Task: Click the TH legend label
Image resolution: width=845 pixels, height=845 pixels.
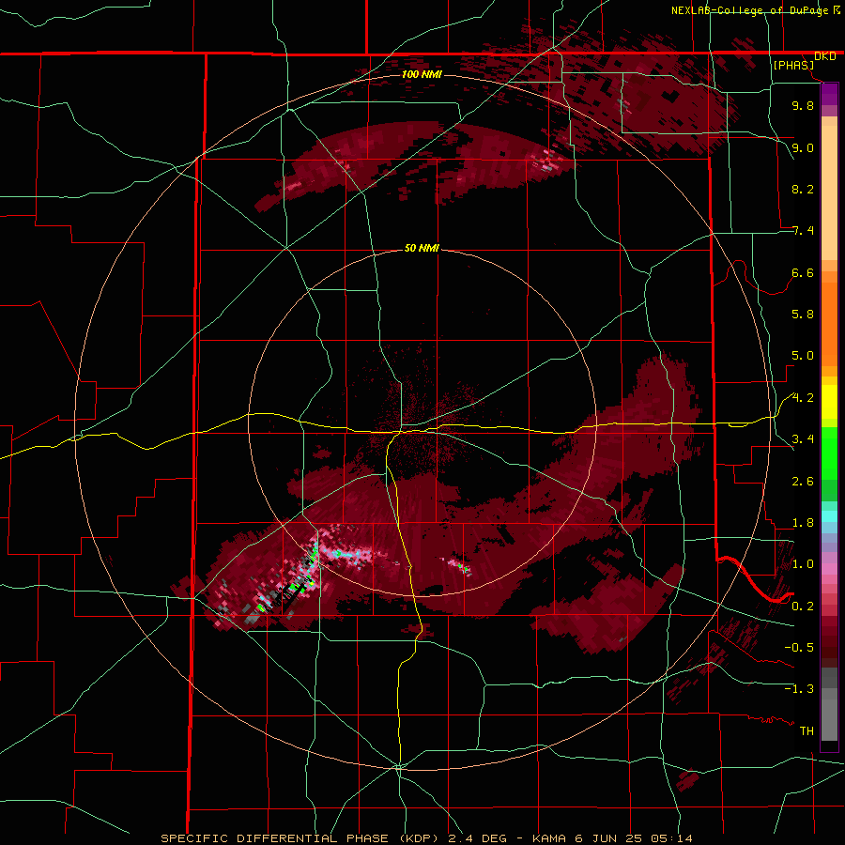Action: (807, 731)
